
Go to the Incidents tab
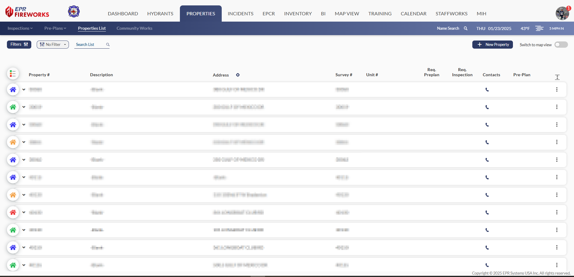coord(240,14)
